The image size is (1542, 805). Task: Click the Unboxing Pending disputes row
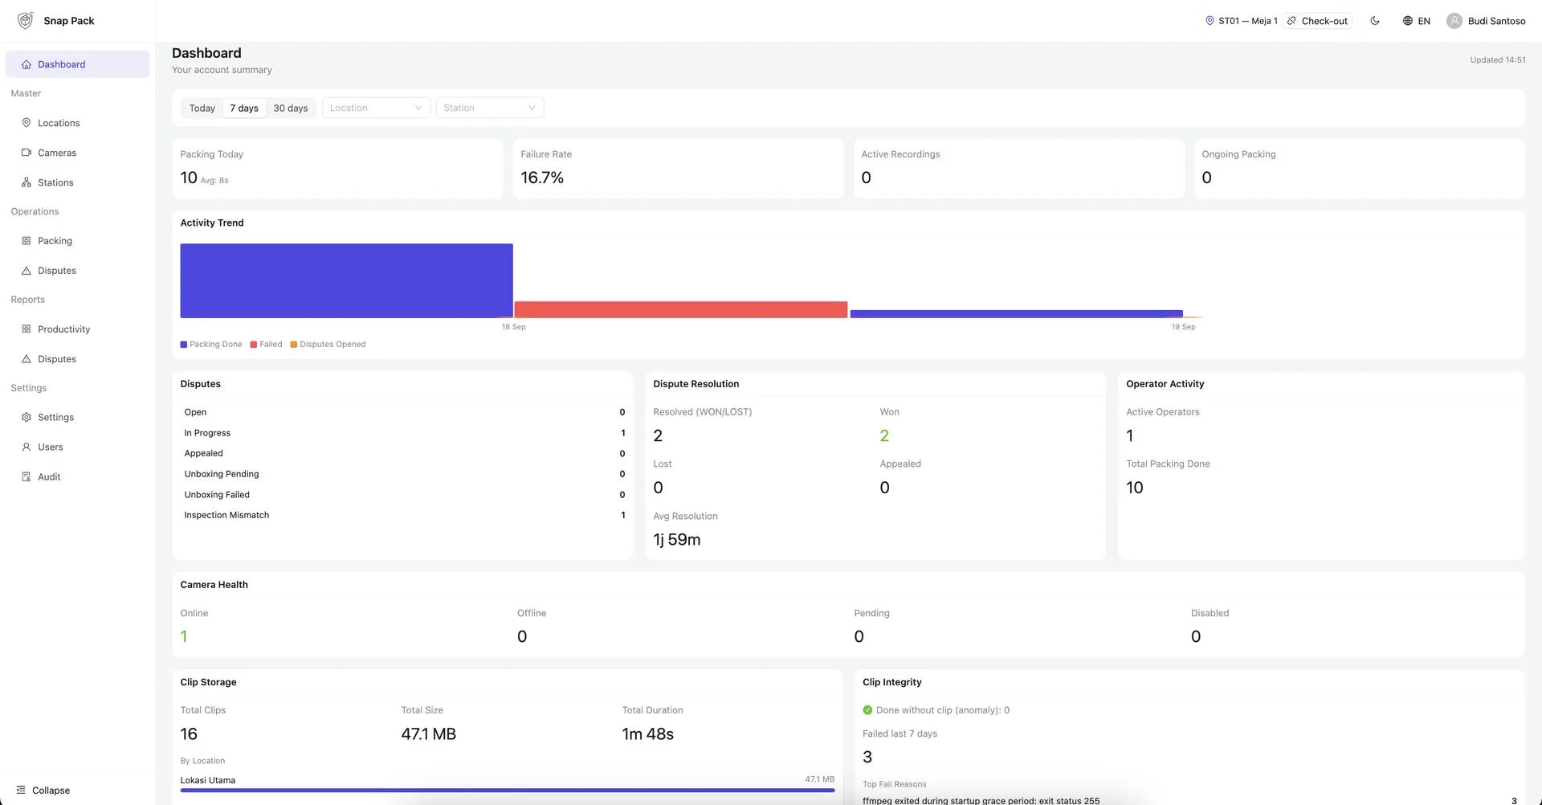pos(404,474)
